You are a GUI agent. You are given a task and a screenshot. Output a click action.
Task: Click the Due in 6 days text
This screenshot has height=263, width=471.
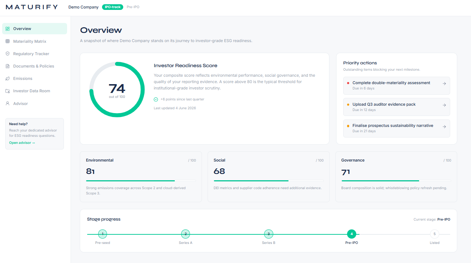click(363, 88)
